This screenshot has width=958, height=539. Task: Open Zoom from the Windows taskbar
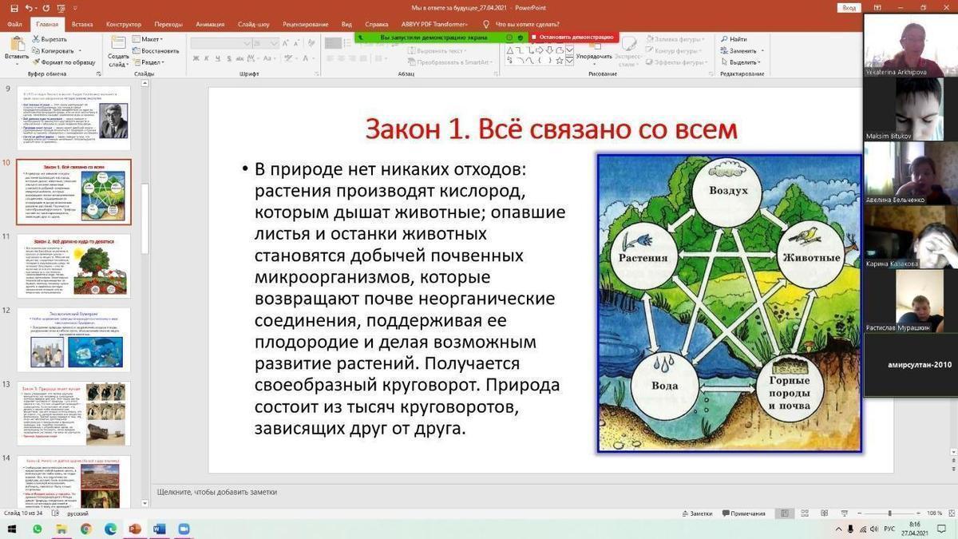(x=184, y=529)
